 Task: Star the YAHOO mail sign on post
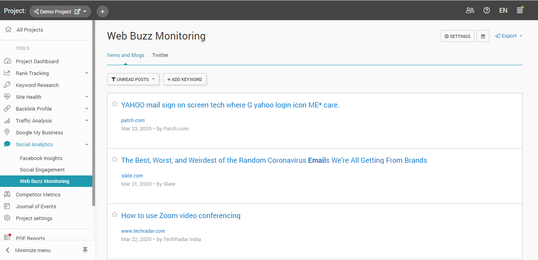(114, 104)
